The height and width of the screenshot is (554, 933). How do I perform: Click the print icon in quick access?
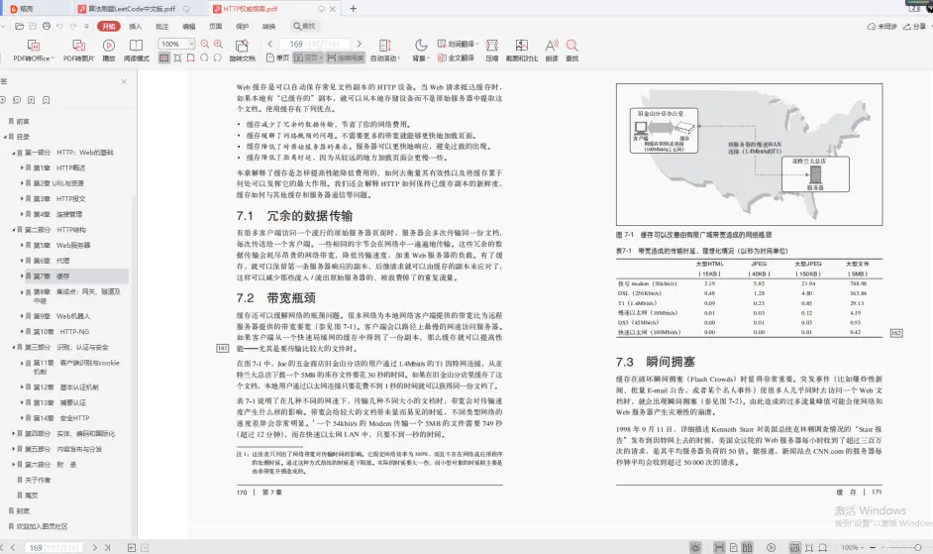pyautogui.click(x=47, y=26)
